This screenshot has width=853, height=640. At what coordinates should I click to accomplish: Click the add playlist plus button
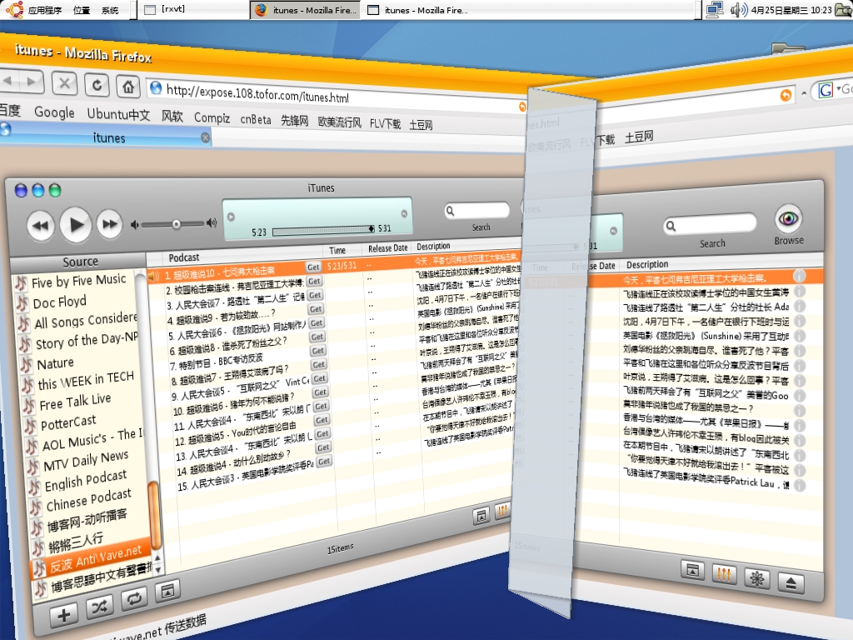[x=63, y=615]
